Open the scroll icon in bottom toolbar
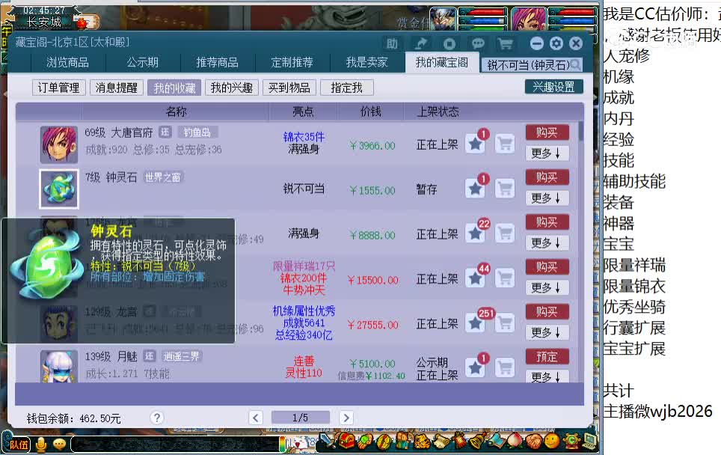 (442, 442)
